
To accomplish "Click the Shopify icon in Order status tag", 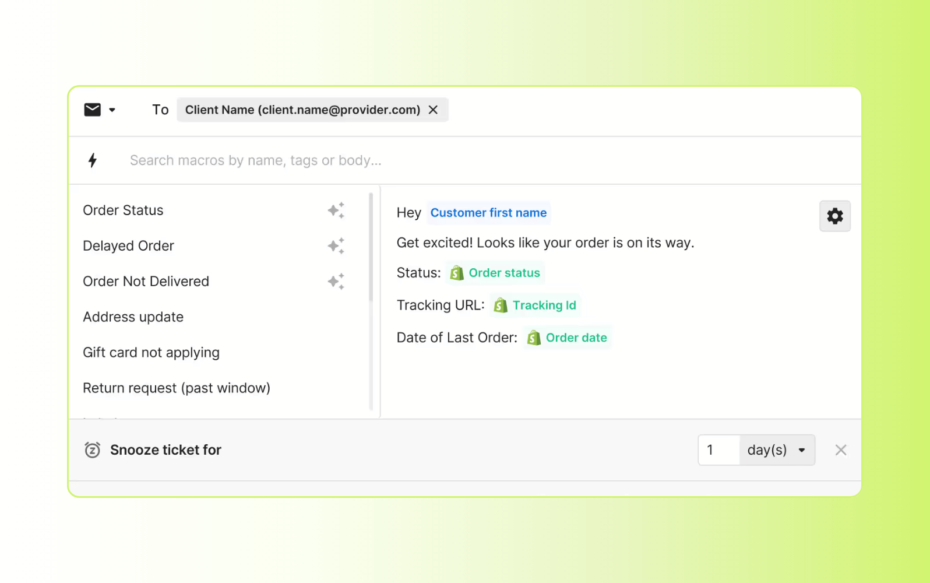I will point(457,273).
